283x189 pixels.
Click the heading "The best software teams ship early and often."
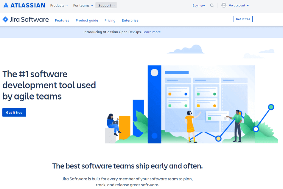(127, 166)
